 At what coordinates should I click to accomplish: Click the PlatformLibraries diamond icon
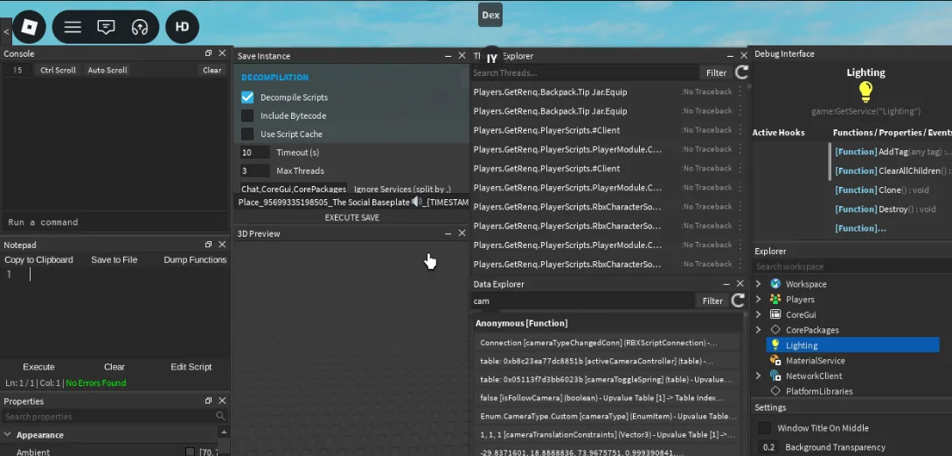(775, 391)
